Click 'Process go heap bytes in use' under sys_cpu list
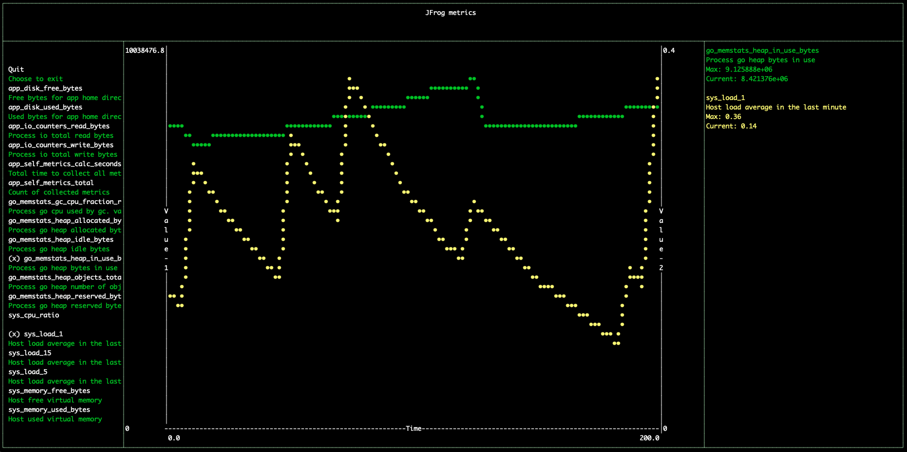Image resolution: width=907 pixels, height=452 pixels. (63, 268)
